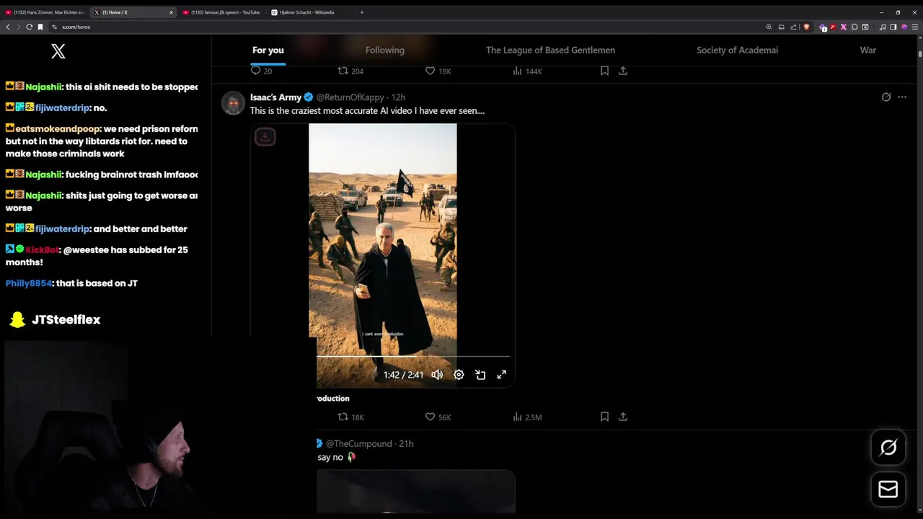Open a new browser tab

point(362,12)
